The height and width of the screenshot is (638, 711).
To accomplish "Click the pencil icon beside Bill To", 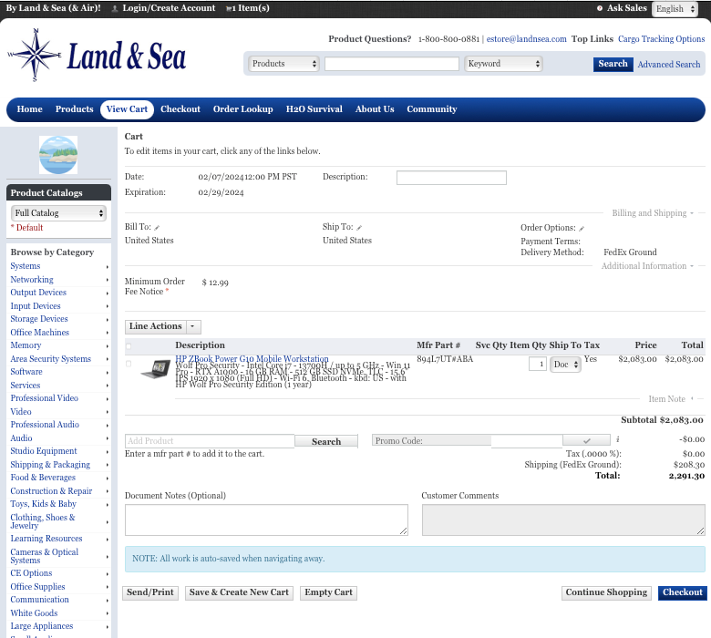I will coord(157,228).
